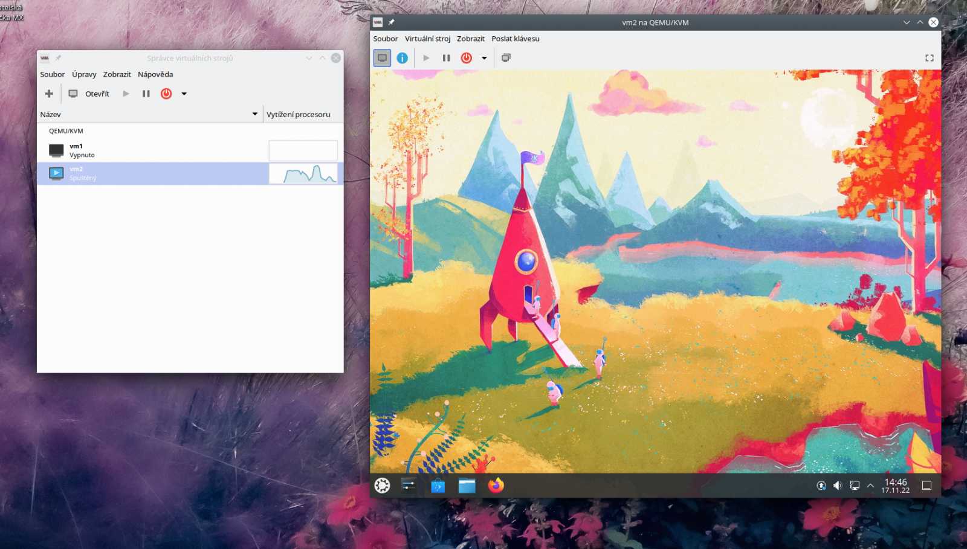Viewport: 967px width, 549px height.
Task: Click the manager window app icon in titlebar
Action: click(x=45, y=58)
